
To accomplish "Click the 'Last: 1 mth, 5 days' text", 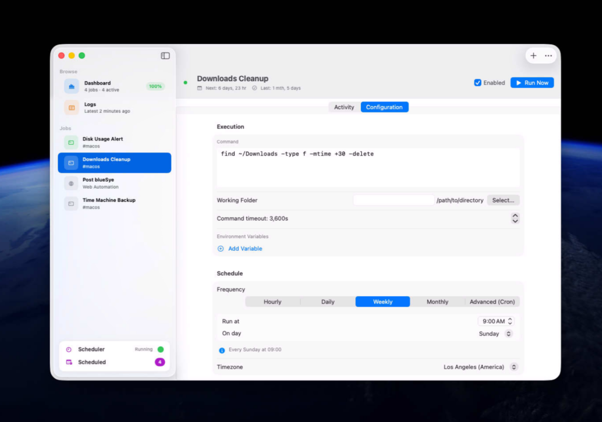I will pos(280,88).
